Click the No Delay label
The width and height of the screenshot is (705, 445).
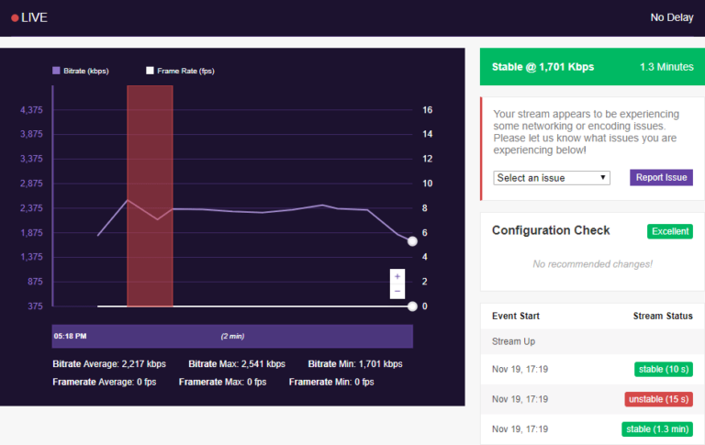[x=671, y=17]
